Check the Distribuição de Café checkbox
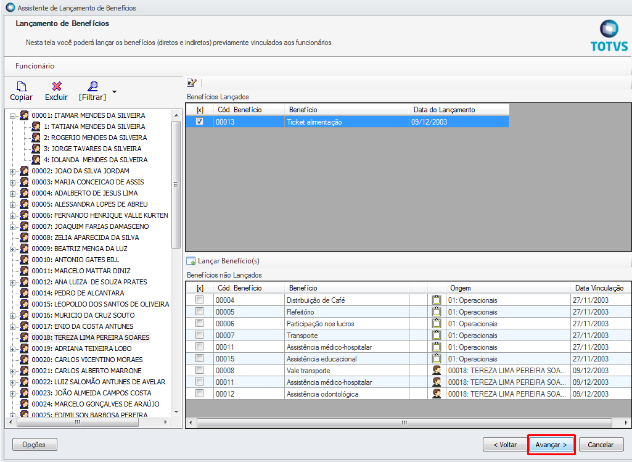Image resolution: width=632 pixels, height=462 pixels. (200, 300)
